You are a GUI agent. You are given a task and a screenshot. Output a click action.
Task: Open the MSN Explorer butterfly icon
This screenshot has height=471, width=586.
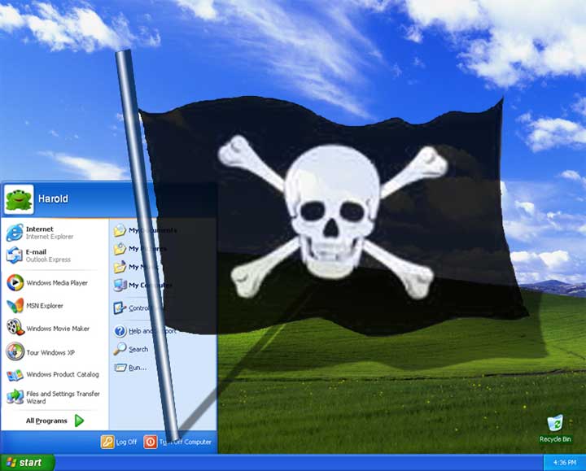pos(15,306)
